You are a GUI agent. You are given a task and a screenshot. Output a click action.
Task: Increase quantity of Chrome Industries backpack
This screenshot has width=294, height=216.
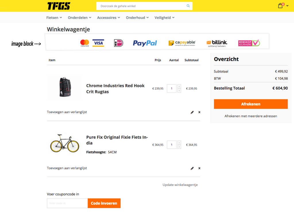pyautogui.click(x=179, y=86)
